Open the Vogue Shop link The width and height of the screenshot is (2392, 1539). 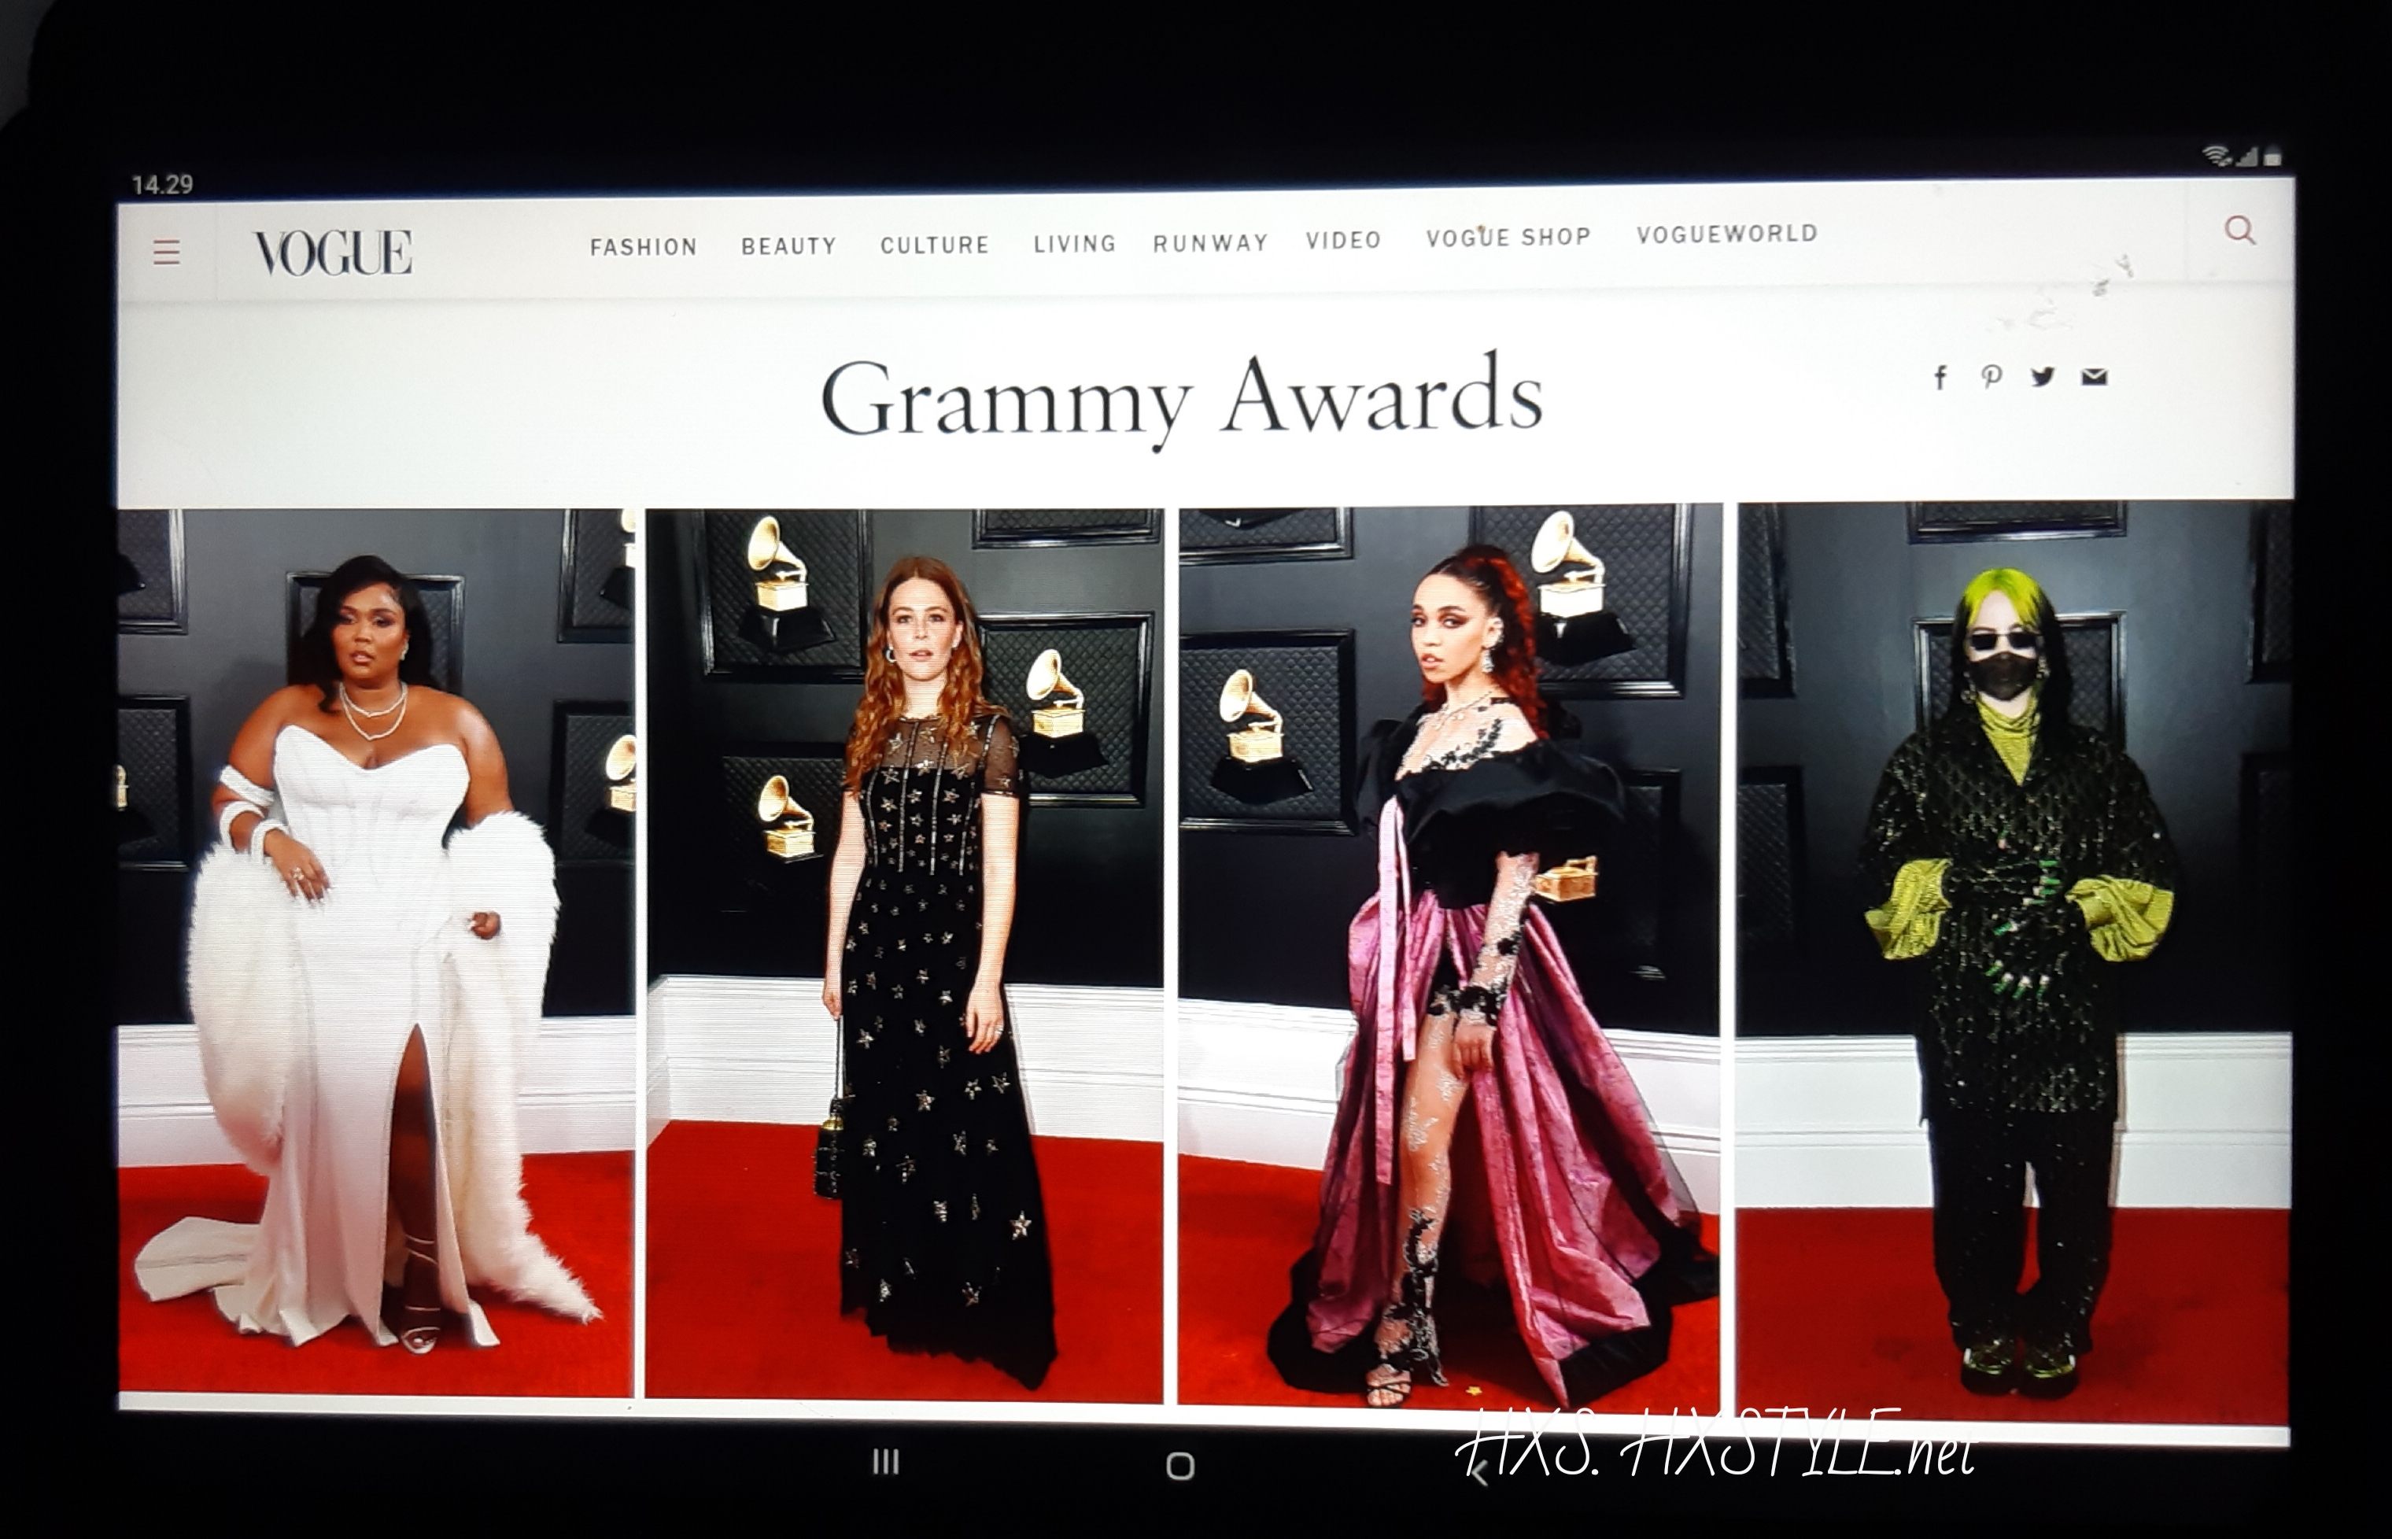[1508, 238]
